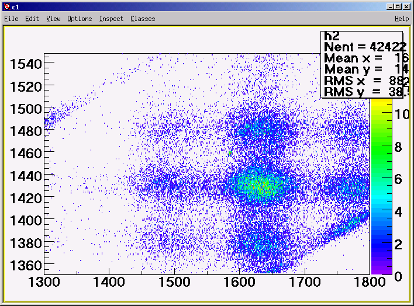The image size is (414, 306).
Task: Click the y-axis label 1420
Action: coord(26,198)
